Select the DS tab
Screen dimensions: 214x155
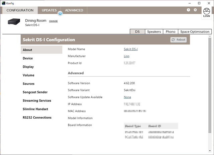pyautogui.click(x=137, y=32)
